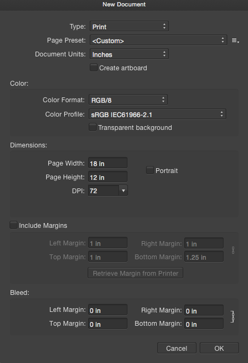Screen dimensions: 248x363
Task: Open the page preset options menu icon
Action: pyautogui.click(x=235, y=40)
